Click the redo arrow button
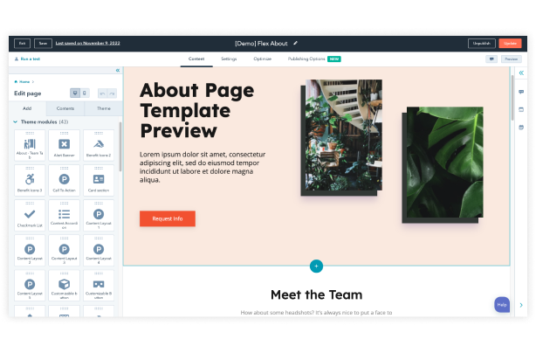Viewport: 536px width, 353px height. (112, 93)
